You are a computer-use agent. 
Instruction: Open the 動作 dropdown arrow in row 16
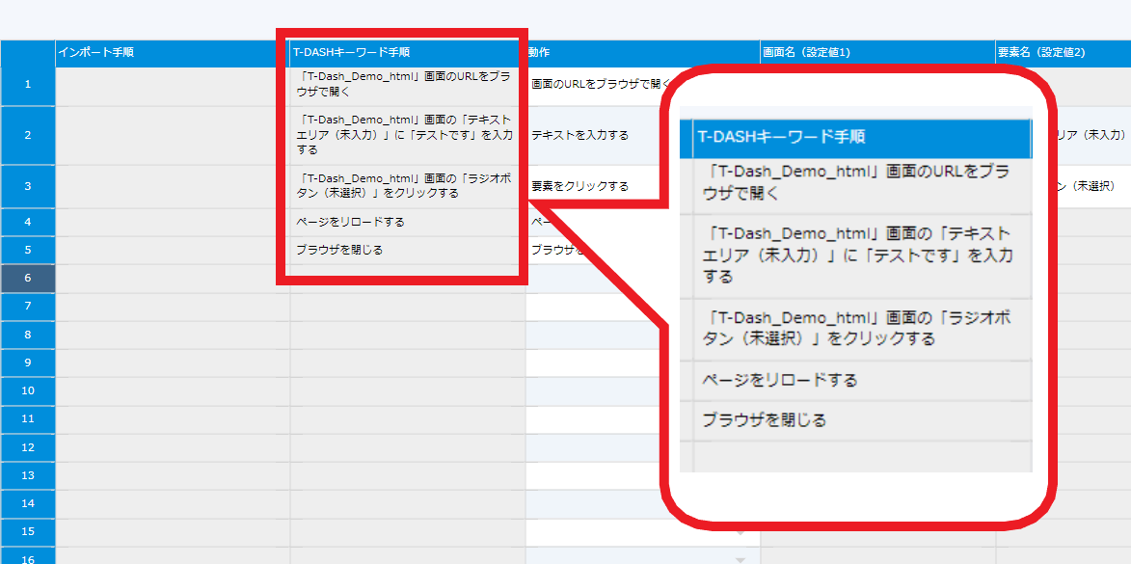tap(740, 559)
